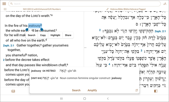
Task: Tap Amplify in the lookup popup
Action: tap(92, 90)
